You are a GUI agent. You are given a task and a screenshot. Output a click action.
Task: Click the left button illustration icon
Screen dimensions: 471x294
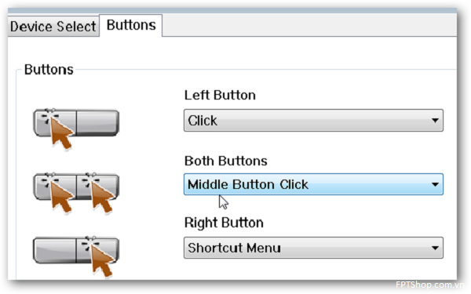click(x=76, y=129)
